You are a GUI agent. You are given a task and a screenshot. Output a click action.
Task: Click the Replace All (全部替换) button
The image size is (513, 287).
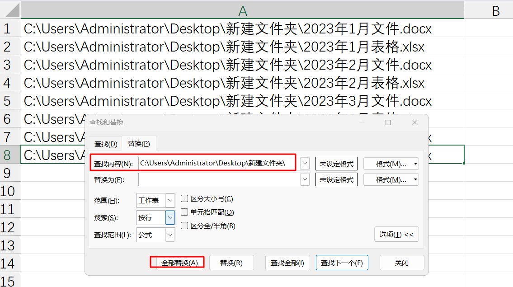[179, 263]
